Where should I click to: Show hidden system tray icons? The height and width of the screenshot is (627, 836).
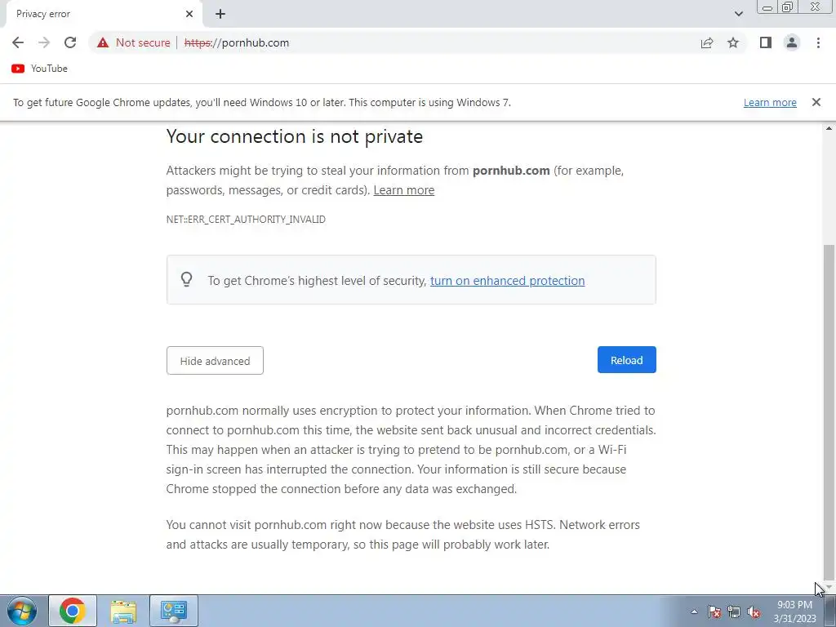click(x=694, y=611)
